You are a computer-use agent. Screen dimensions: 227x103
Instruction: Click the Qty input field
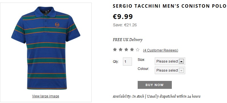[127, 61]
